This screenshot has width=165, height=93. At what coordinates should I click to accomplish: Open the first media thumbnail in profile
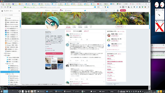coord(48,60)
